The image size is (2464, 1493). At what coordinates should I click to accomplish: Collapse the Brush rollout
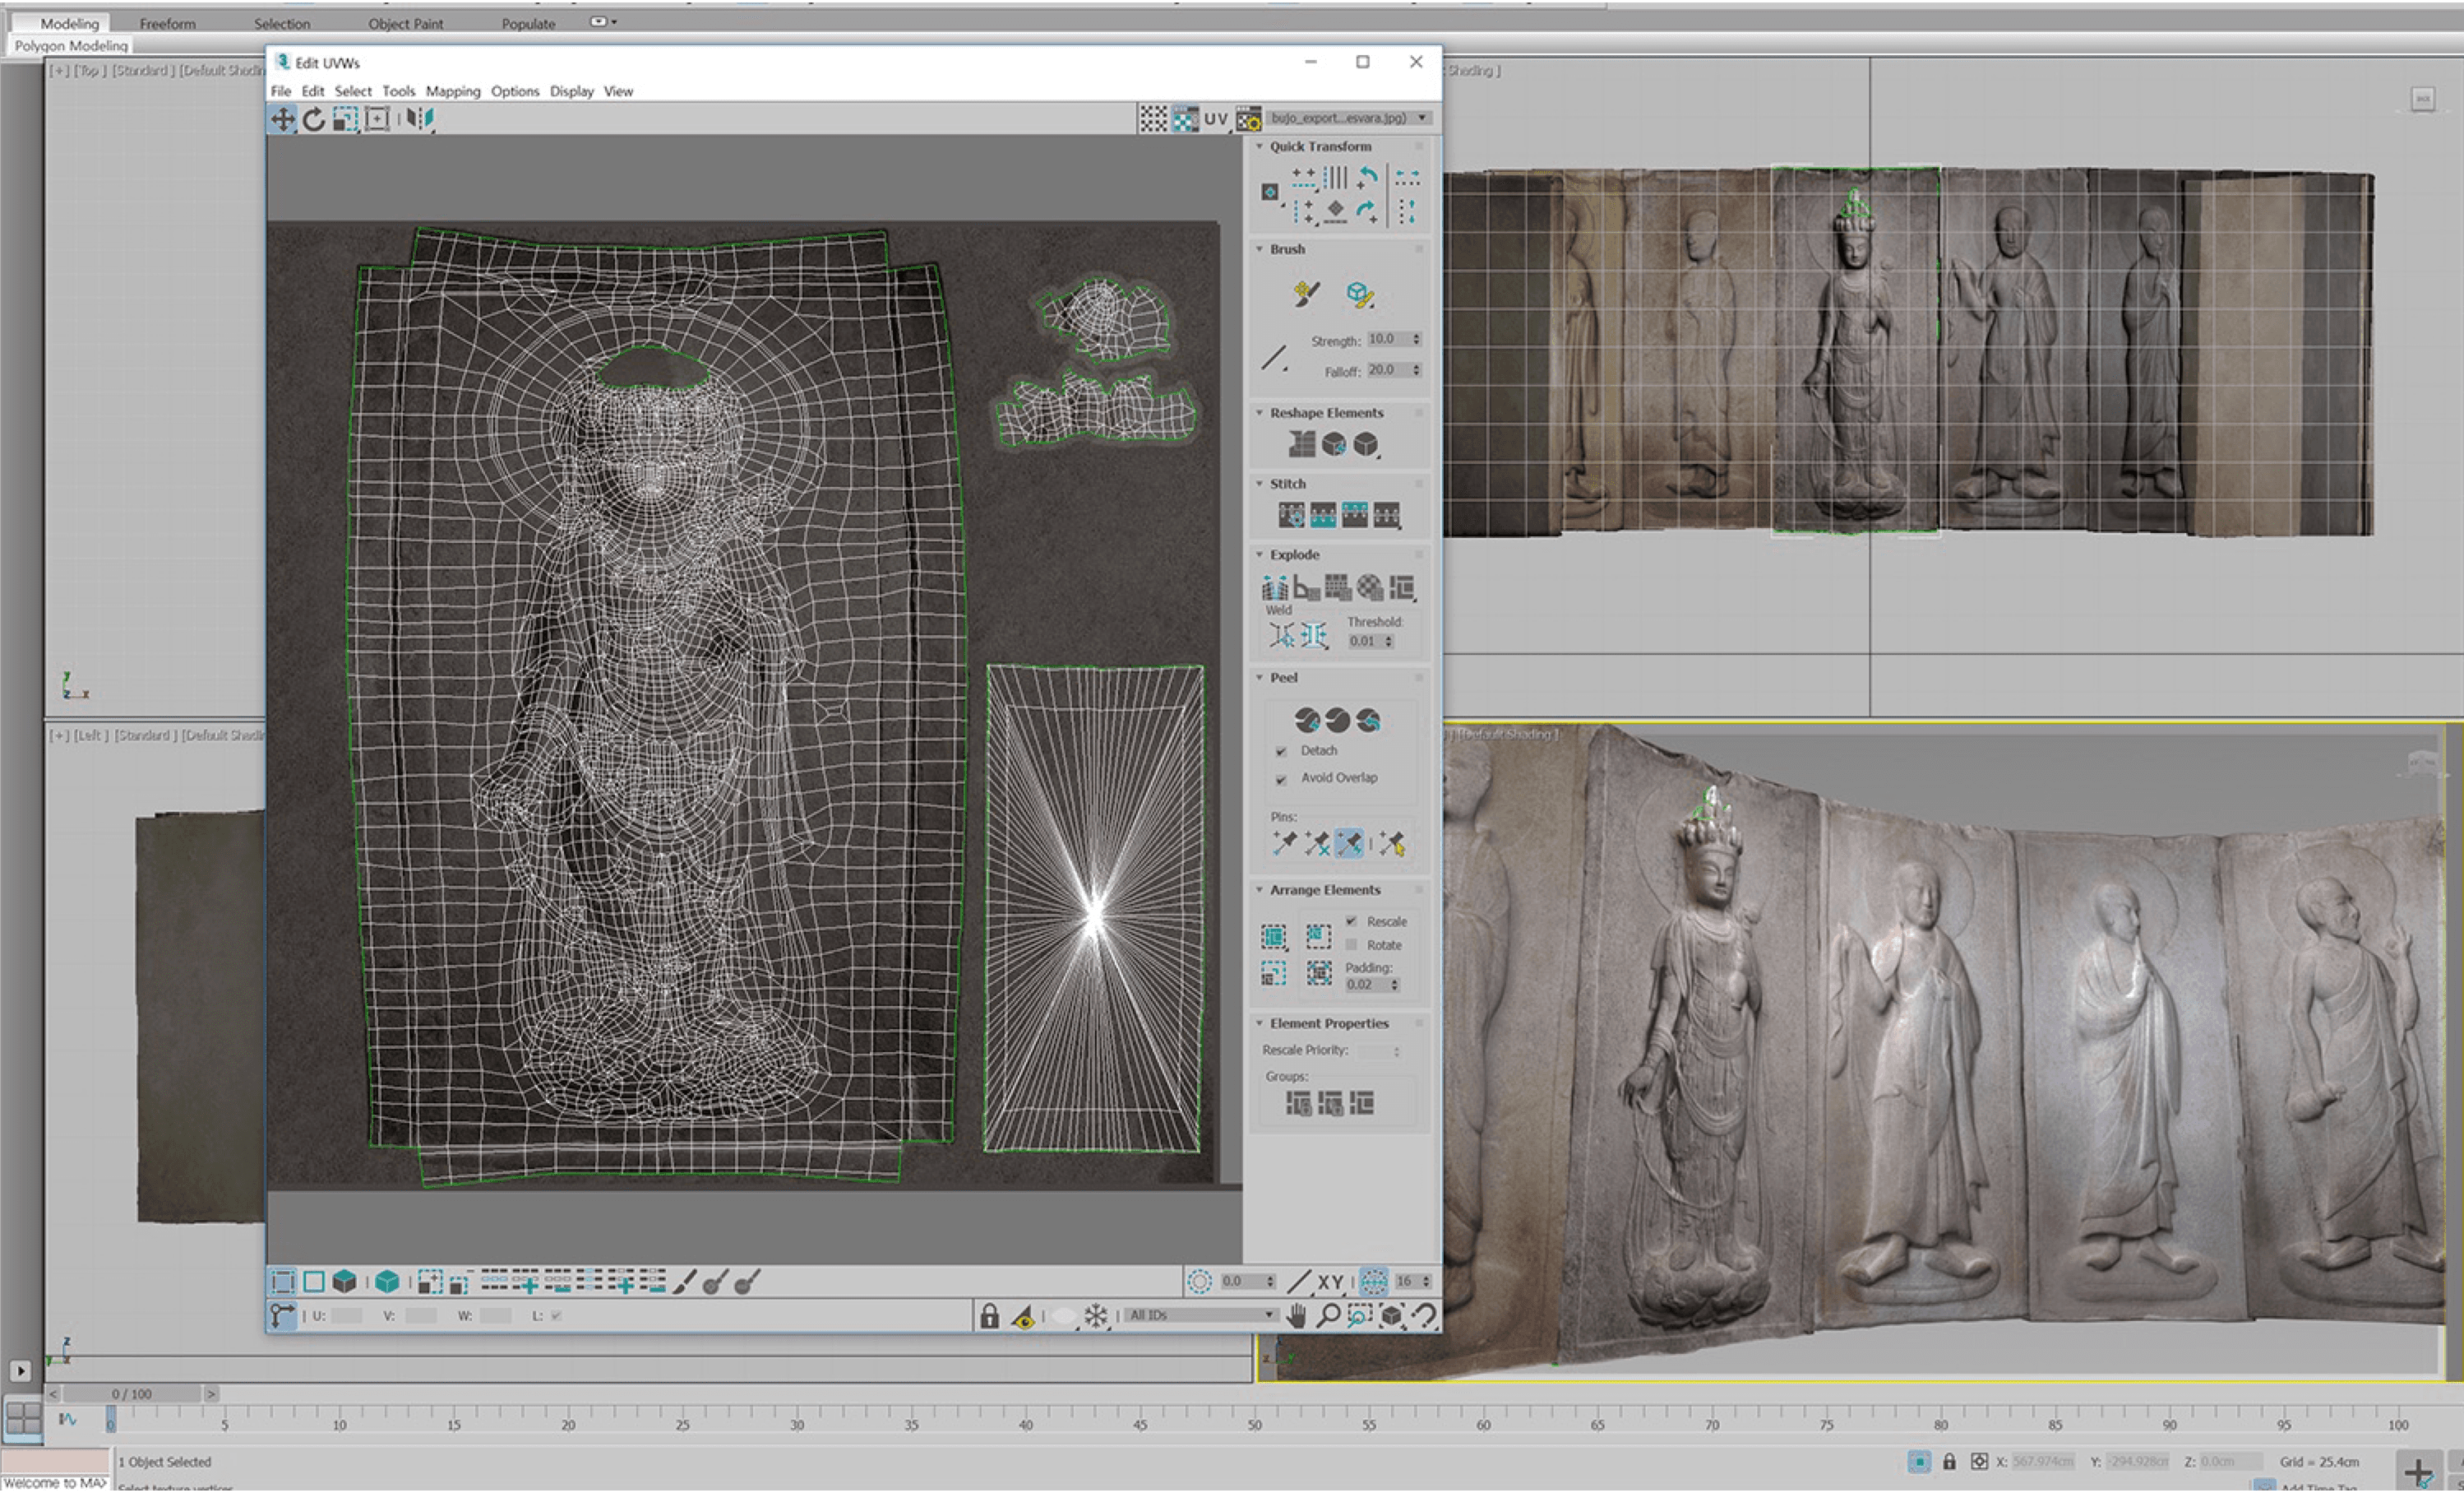(x=1259, y=249)
